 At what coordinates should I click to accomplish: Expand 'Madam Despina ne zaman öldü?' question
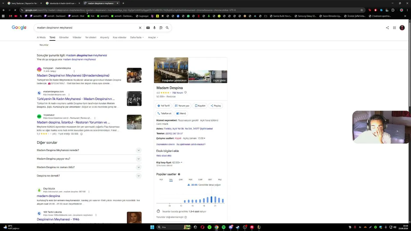coord(89,167)
